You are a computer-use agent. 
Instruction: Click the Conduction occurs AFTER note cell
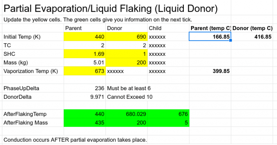point(75,140)
